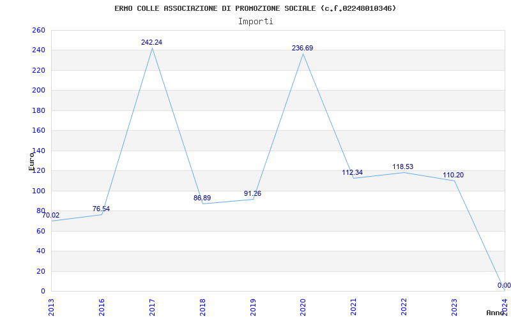Click the 0.00 value label

coord(504,285)
